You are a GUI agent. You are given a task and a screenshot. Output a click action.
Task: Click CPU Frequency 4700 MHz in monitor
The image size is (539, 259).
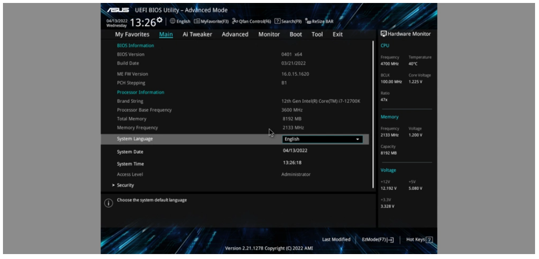click(390, 64)
